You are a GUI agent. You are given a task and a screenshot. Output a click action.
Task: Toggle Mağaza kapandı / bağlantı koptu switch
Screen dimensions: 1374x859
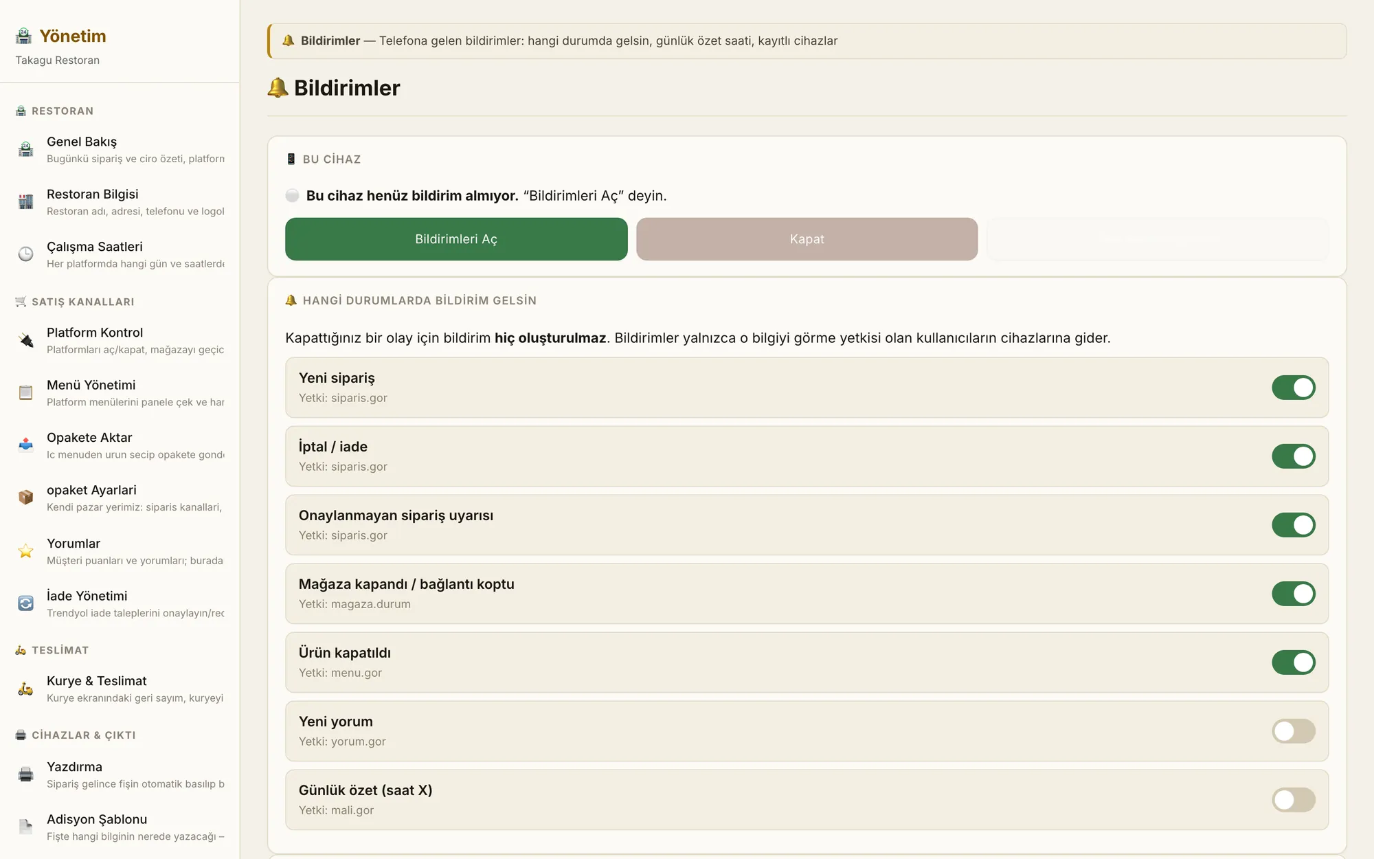(1293, 594)
